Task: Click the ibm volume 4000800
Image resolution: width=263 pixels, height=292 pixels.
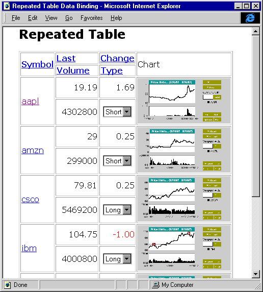Action: tap(80, 259)
